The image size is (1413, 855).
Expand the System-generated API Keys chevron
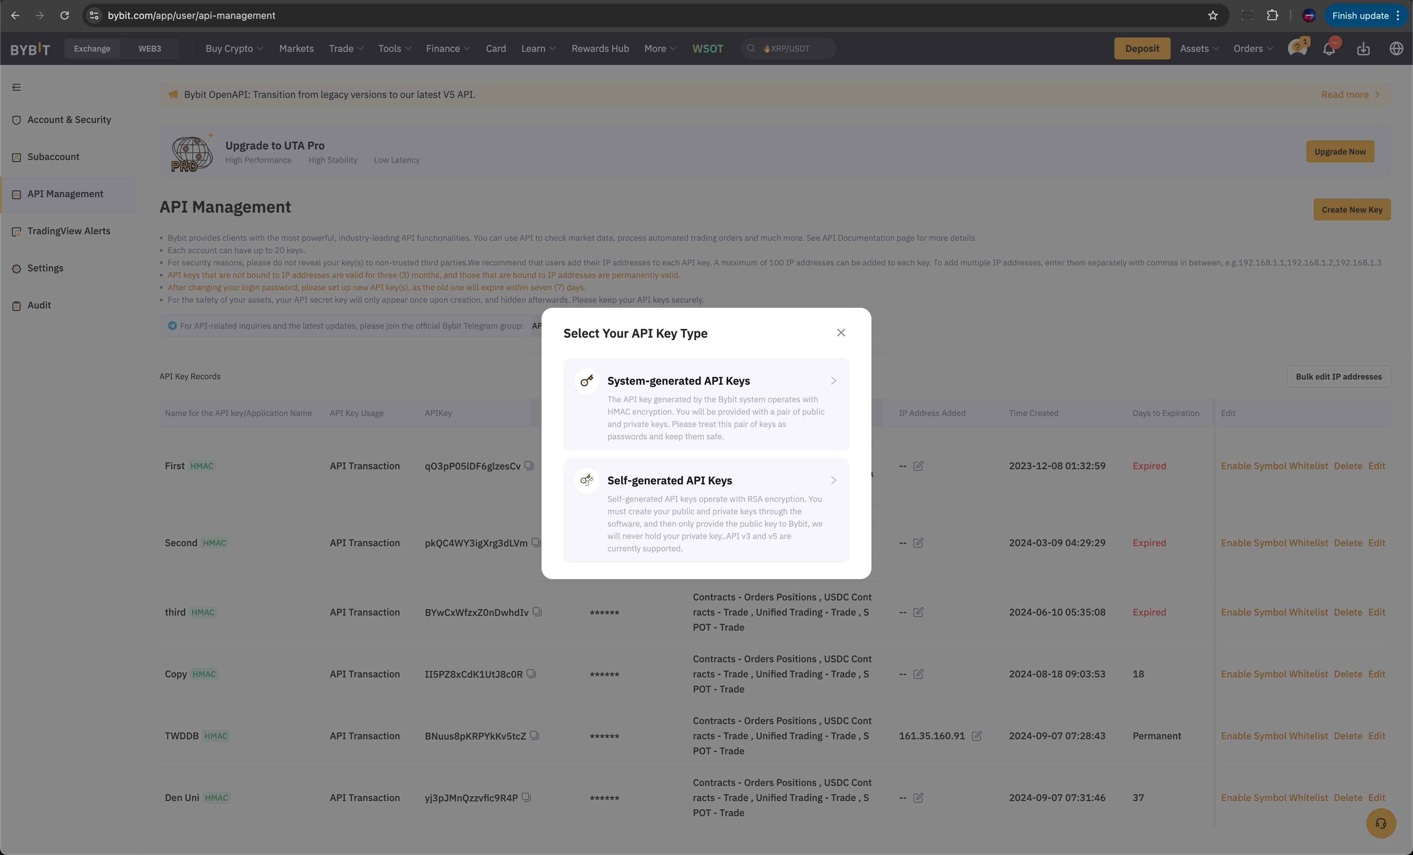[833, 381]
